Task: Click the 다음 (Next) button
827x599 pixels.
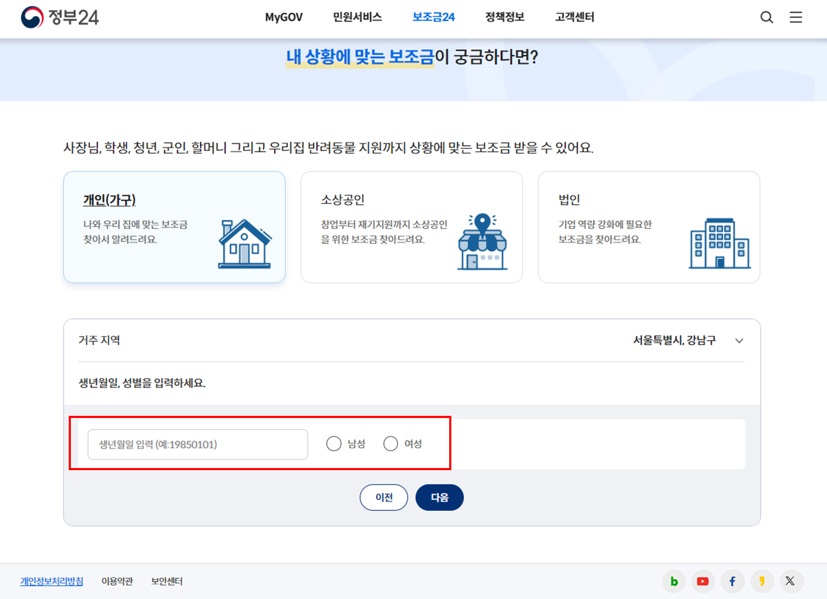Action: point(439,497)
